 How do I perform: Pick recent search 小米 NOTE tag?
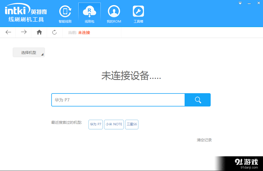[x=114, y=124]
